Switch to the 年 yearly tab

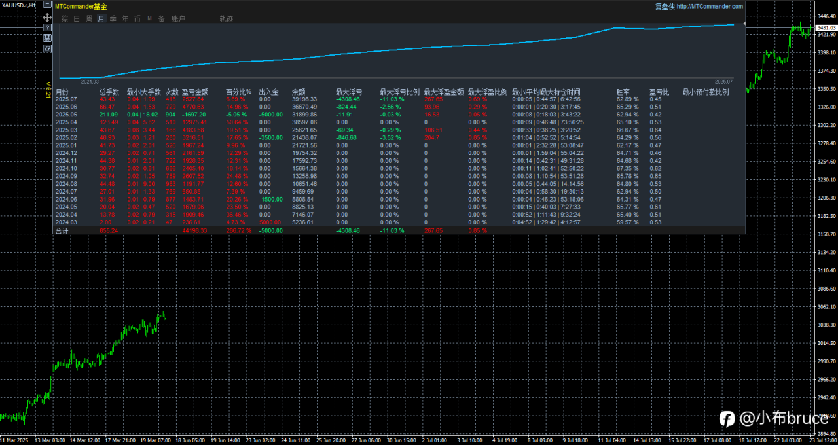pyautogui.click(x=125, y=19)
